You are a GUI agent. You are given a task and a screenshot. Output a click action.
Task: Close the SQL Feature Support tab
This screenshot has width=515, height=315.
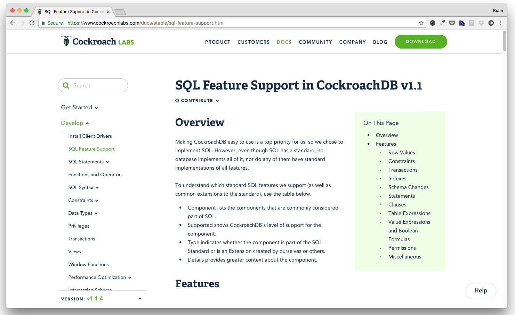click(x=108, y=12)
